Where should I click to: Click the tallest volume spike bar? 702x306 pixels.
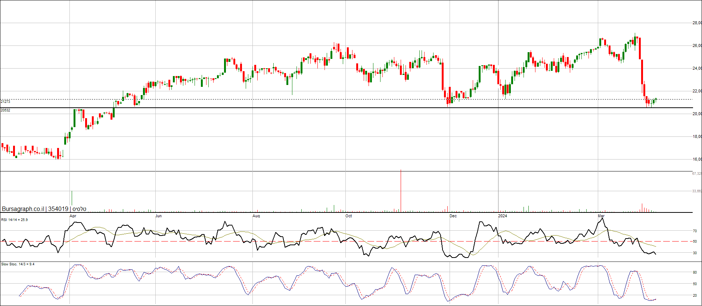[x=401, y=191]
